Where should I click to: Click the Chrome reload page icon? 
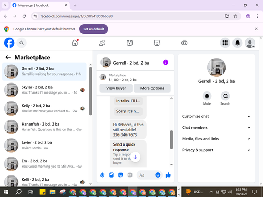(x=24, y=16)
